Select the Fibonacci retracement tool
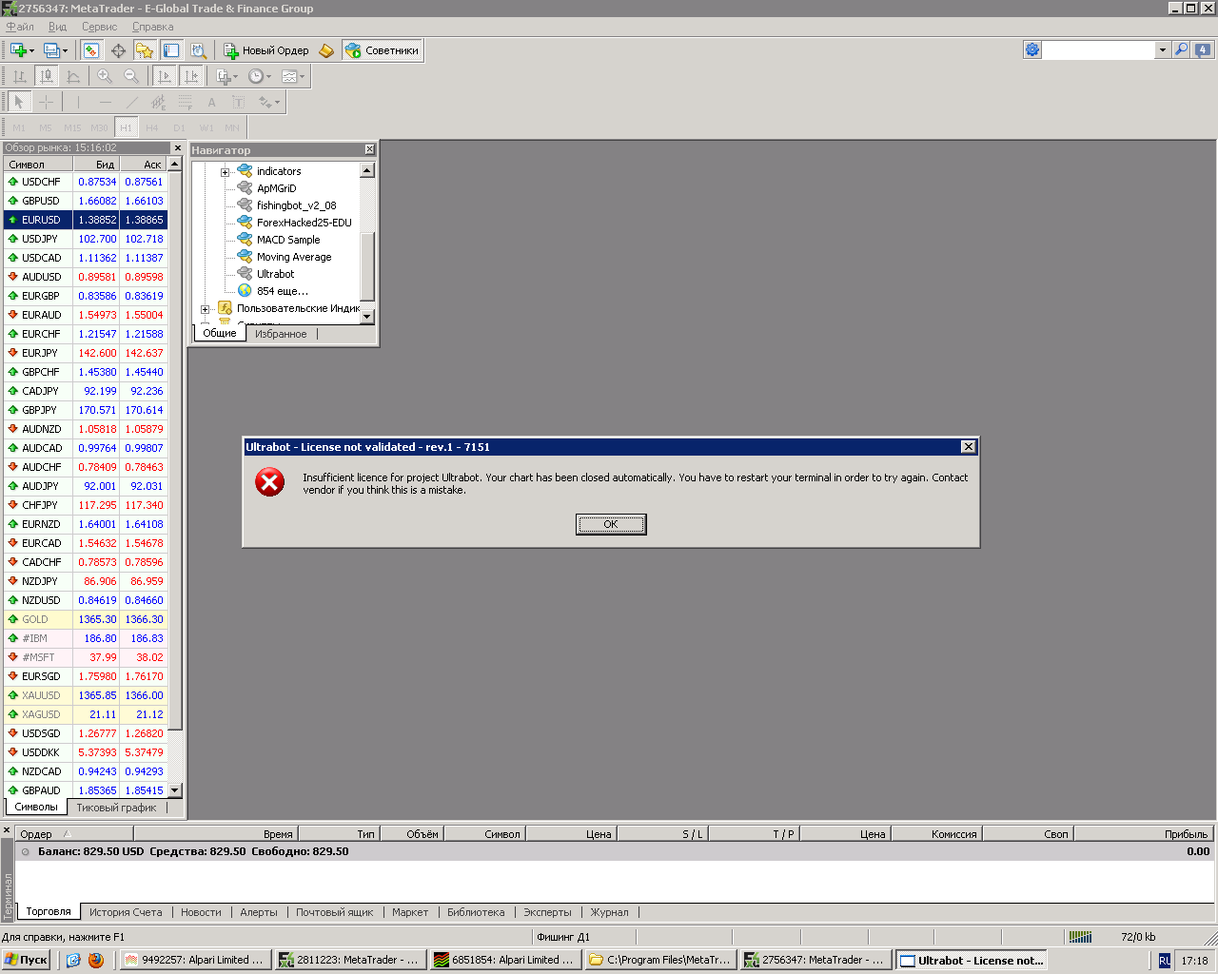The height and width of the screenshot is (974, 1218). [185, 102]
